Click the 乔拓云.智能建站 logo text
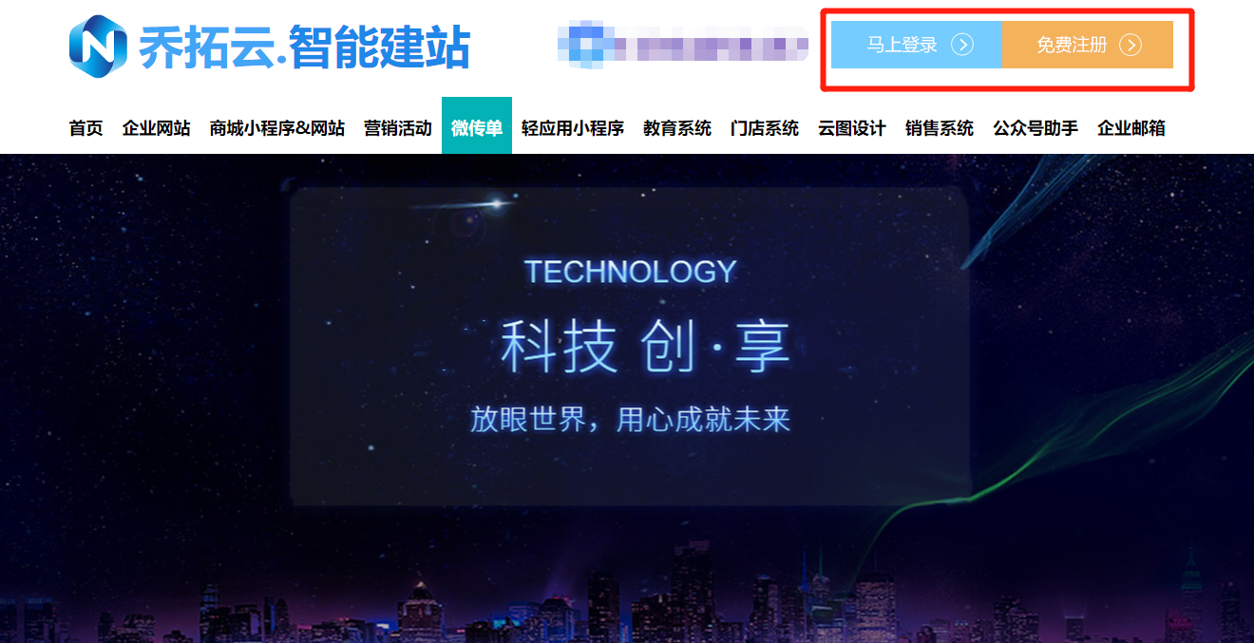The height and width of the screenshot is (643, 1254). coord(304,47)
